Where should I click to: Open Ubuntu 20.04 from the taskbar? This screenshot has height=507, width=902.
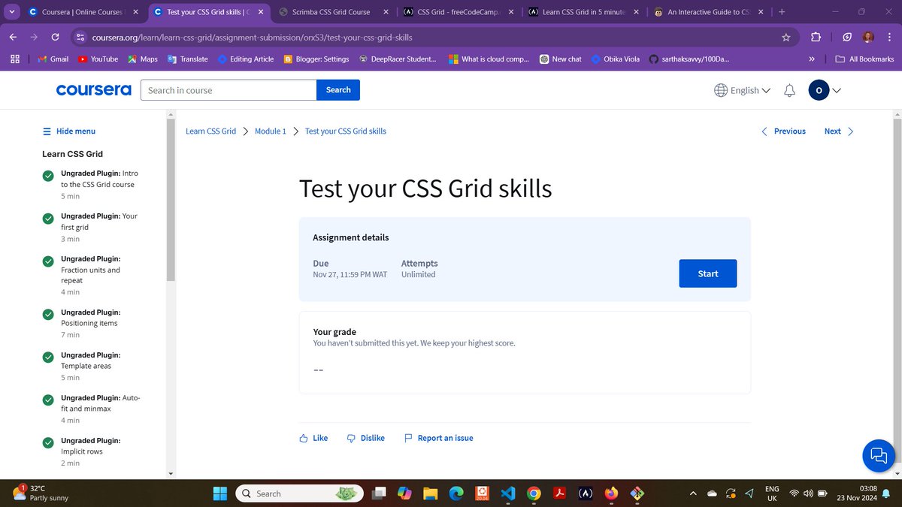pyautogui.click(x=481, y=493)
